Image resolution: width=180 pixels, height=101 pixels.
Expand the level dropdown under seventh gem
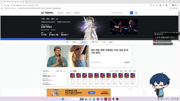[x=109, y=81]
